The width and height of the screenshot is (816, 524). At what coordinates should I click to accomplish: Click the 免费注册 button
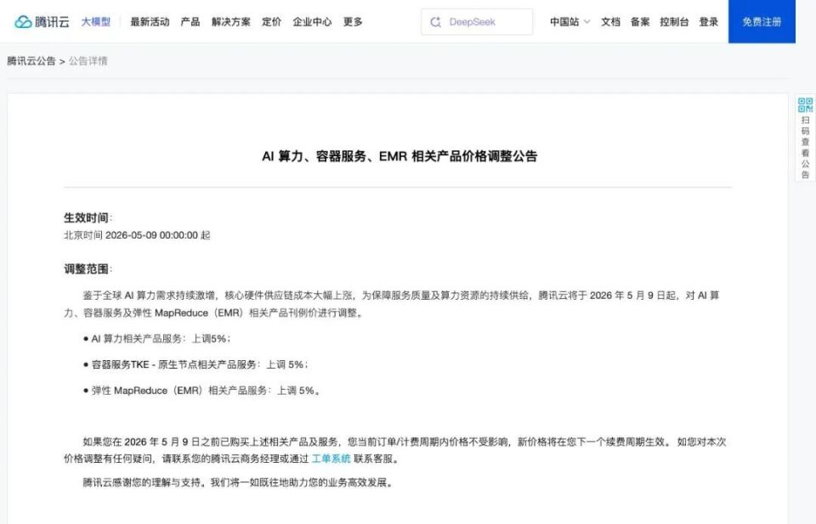tap(761, 22)
